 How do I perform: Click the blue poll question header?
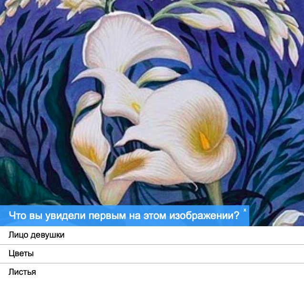124,215
